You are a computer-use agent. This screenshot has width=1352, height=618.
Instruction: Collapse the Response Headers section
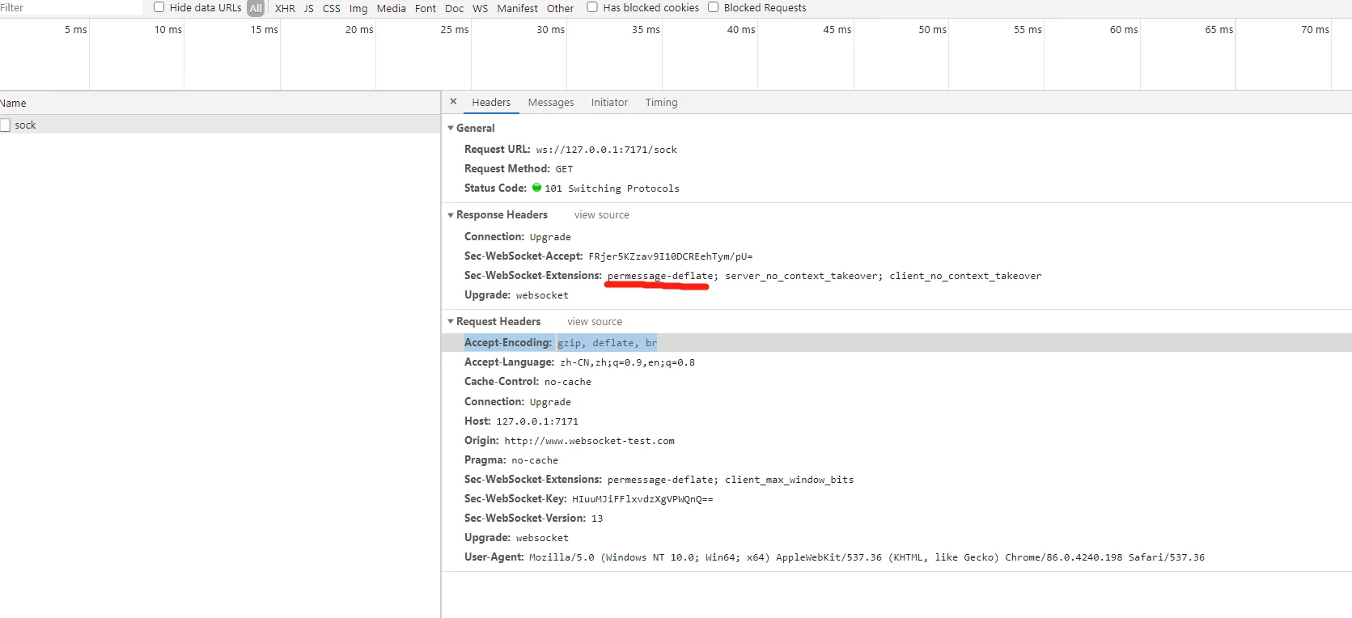[451, 214]
